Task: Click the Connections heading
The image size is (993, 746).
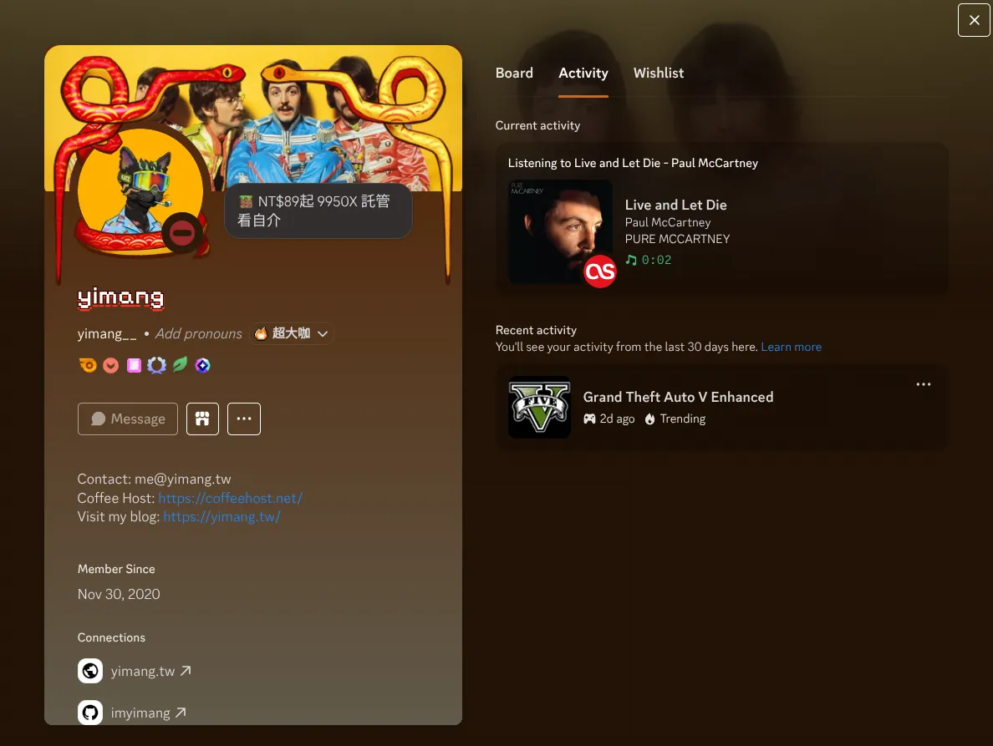Action: click(111, 637)
